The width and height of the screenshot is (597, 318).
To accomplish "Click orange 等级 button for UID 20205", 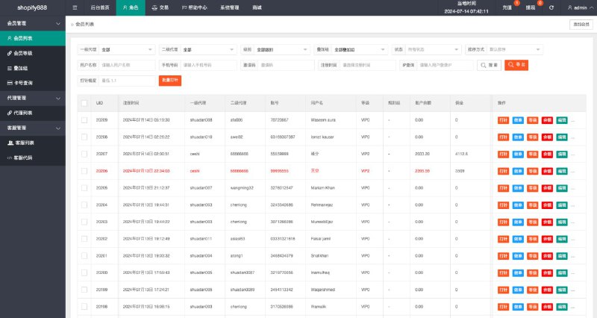I will pos(532,188).
